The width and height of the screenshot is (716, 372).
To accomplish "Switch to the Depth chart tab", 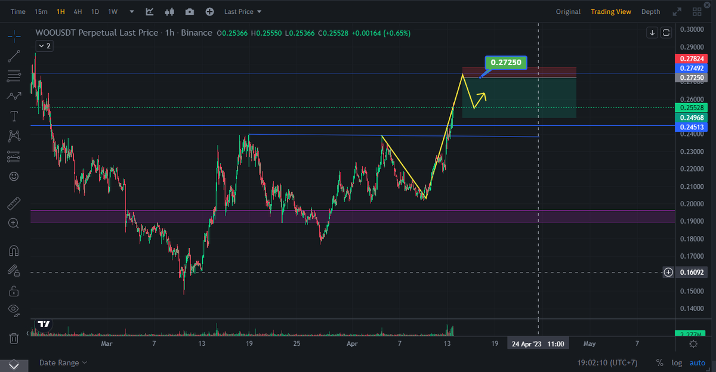I will pos(650,11).
